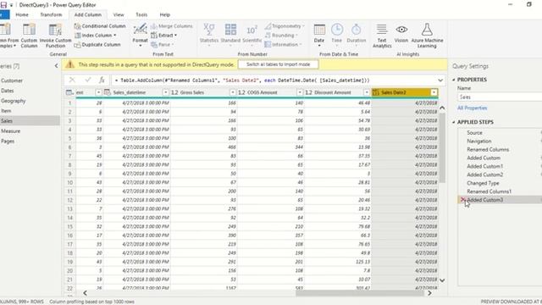The image size is (542, 305).
Task: Click the Name field in Properties
Action: [x=500, y=97]
